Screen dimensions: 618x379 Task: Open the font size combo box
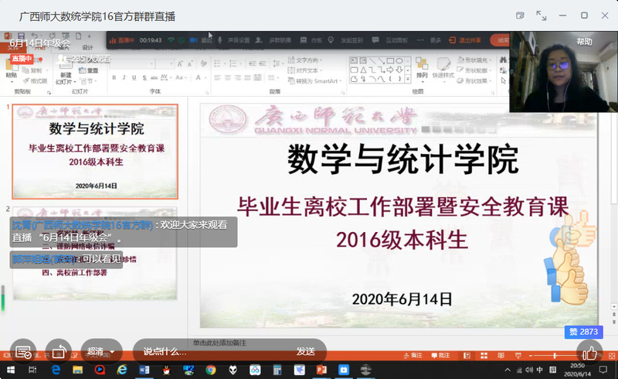pos(165,63)
